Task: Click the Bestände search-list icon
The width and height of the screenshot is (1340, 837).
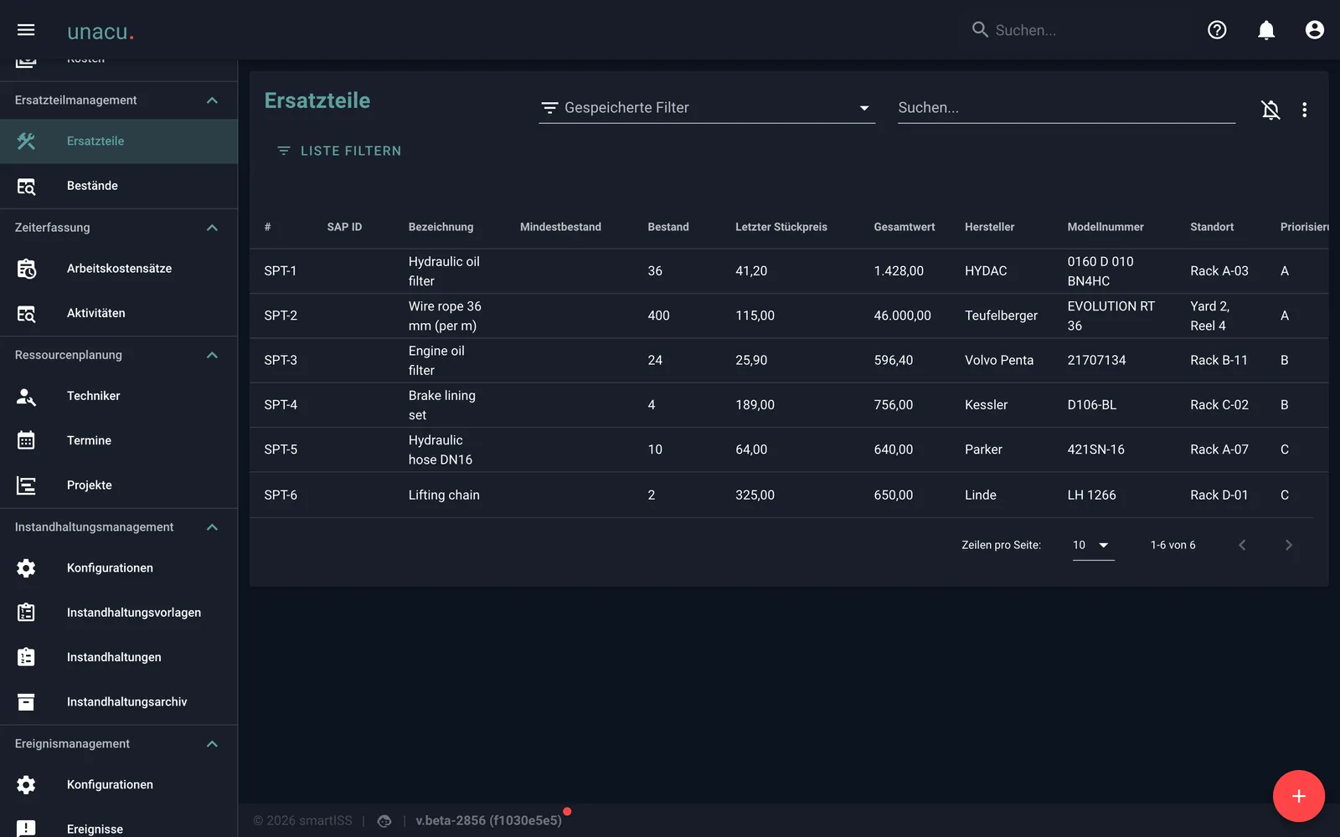Action: click(26, 186)
